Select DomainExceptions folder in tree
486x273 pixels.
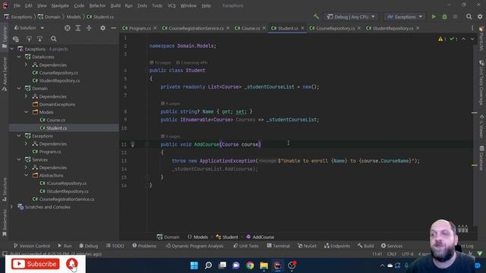pyautogui.click(x=54, y=105)
